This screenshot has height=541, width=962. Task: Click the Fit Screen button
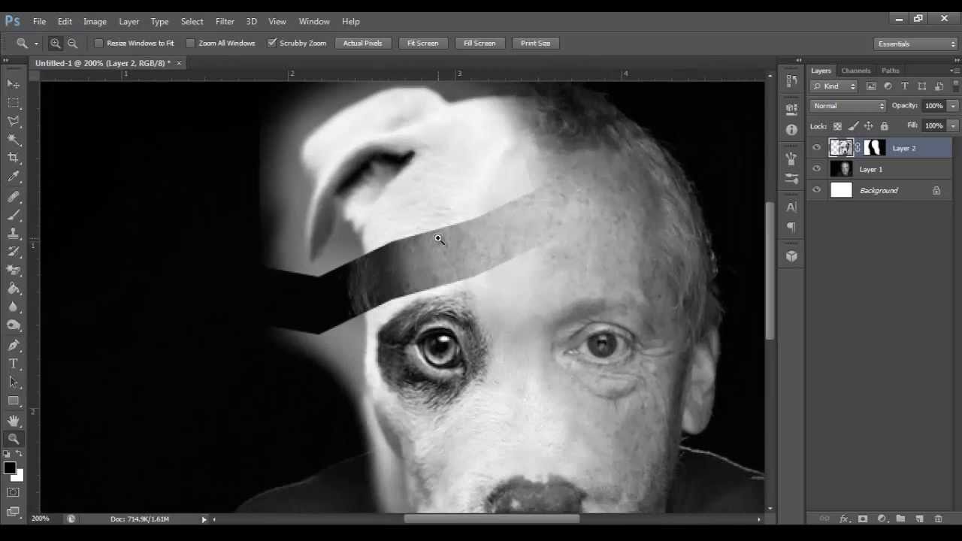point(422,44)
